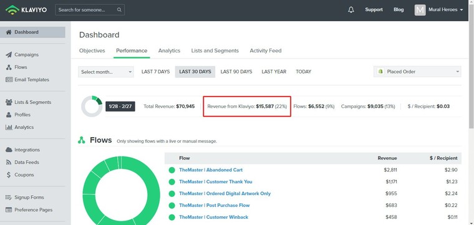
Task: Click the $2,811 revenue cell
Action: click(x=390, y=170)
